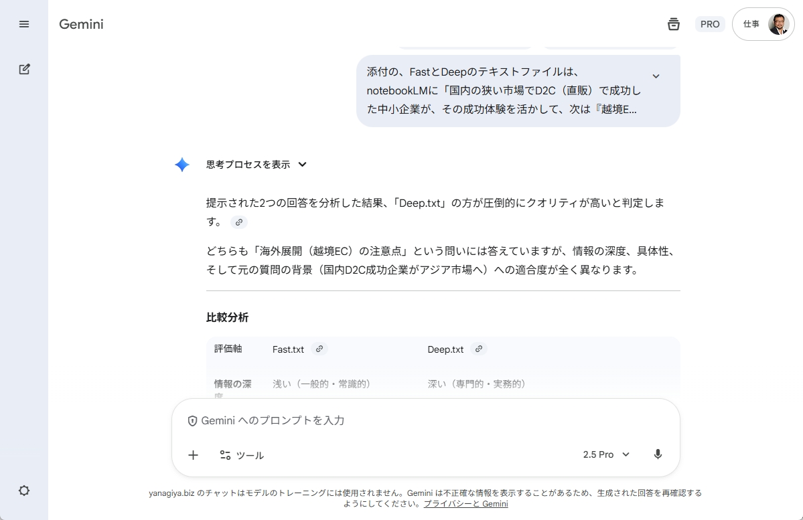Collapse the user prompt with its chevron
The height and width of the screenshot is (520, 803).
click(x=656, y=76)
